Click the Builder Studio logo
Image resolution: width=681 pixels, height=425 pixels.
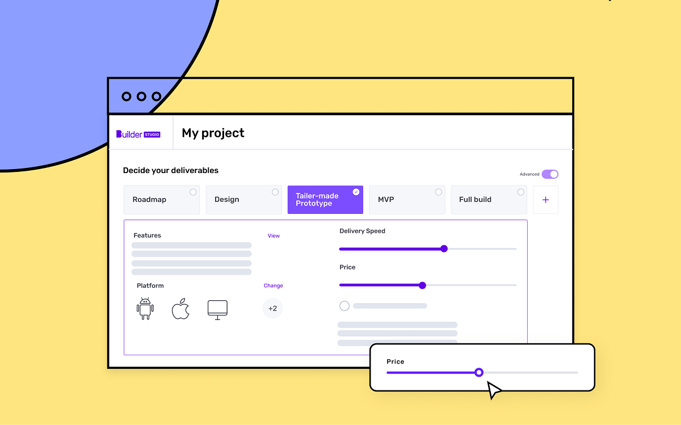(x=138, y=134)
